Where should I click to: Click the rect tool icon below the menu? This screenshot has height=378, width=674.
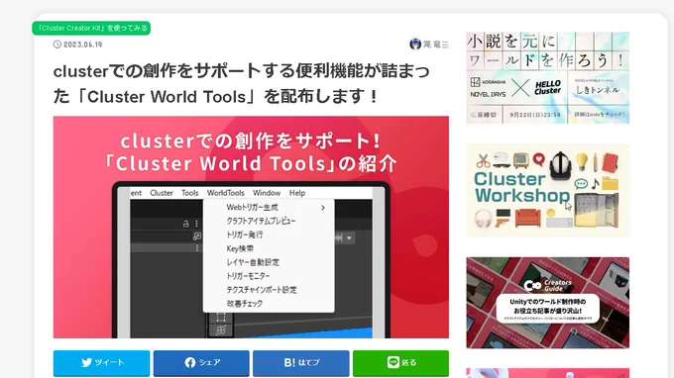tap(221, 317)
